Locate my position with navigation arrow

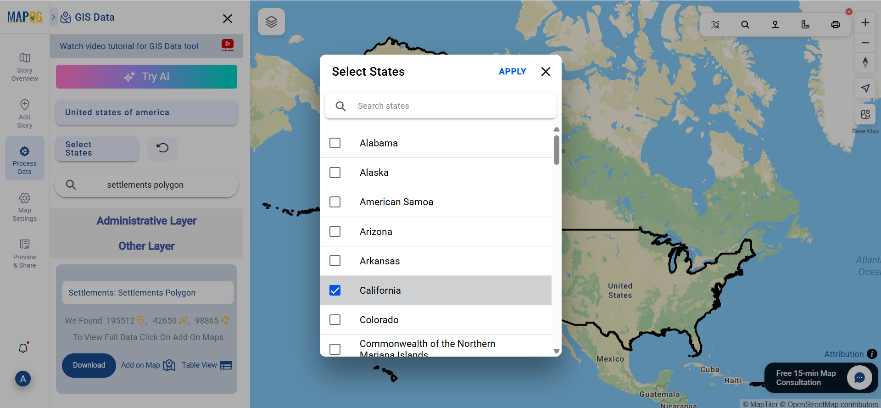[x=865, y=88]
